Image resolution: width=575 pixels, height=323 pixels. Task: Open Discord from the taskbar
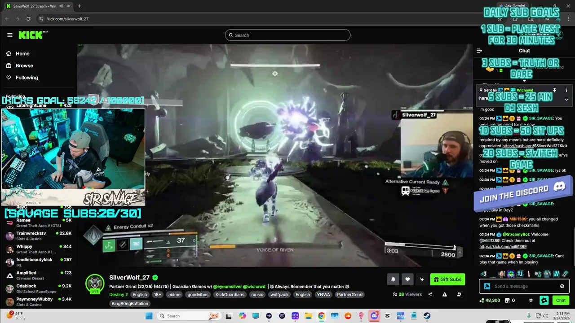374,316
